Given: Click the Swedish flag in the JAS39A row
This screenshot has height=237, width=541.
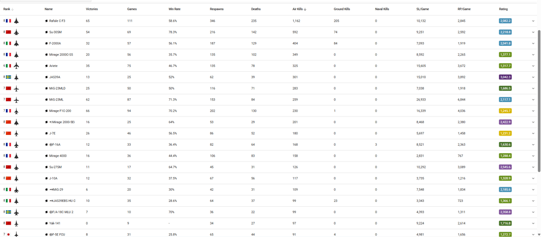Looking at the screenshot, I should point(9,77).
